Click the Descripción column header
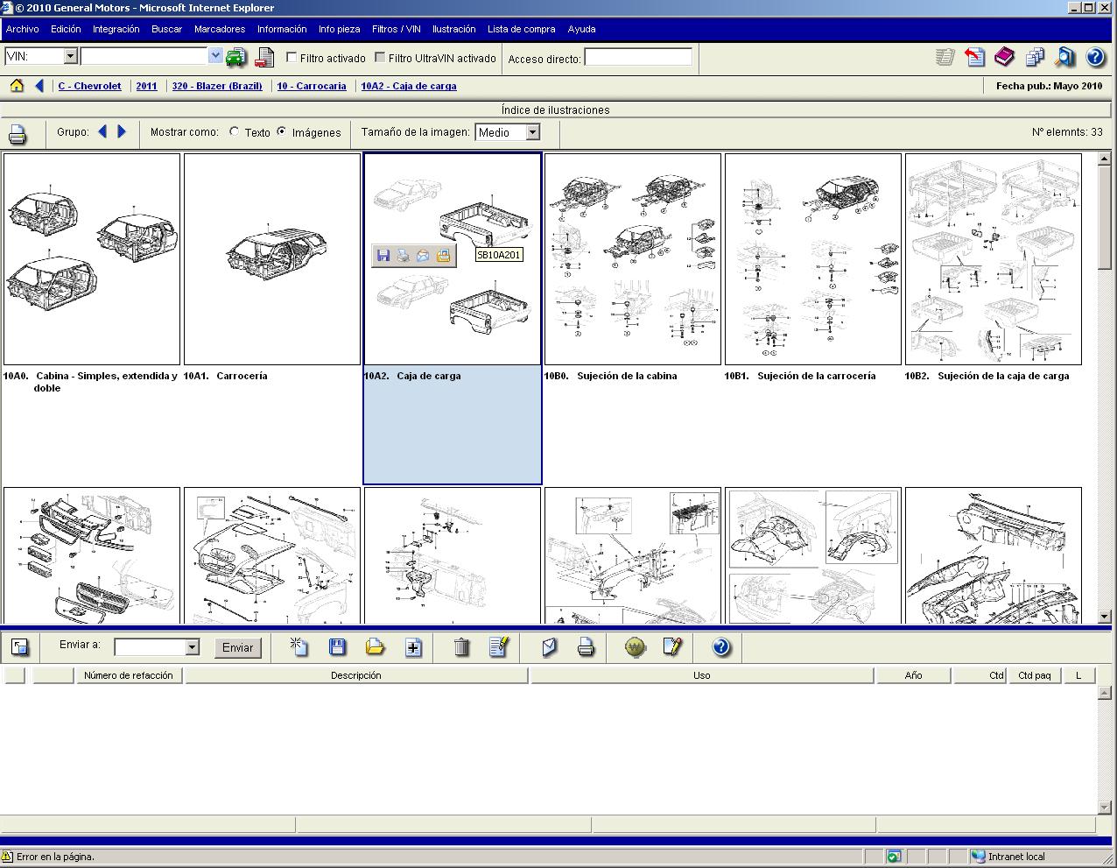The image size is (1117, 868). point(356,675)
